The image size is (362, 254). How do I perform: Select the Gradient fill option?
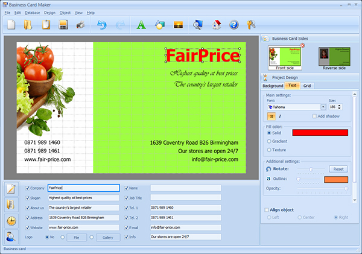[269, 141]
